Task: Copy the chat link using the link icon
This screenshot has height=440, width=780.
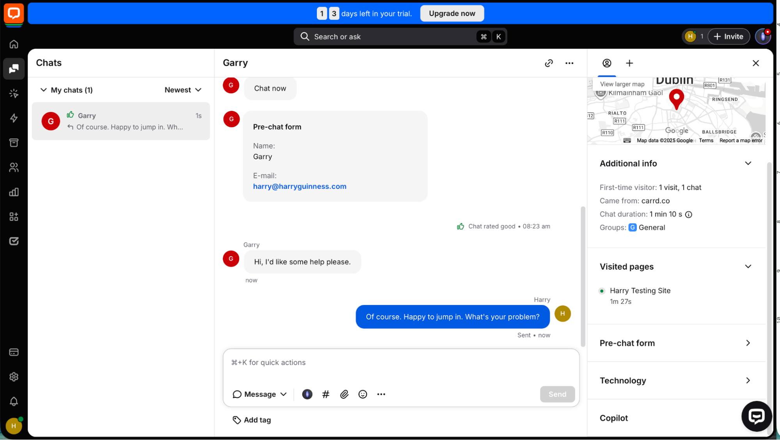Action: 549,63
